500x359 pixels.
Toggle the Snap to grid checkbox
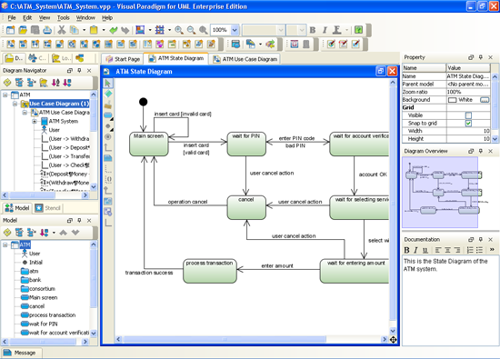[x=468, y=124]
